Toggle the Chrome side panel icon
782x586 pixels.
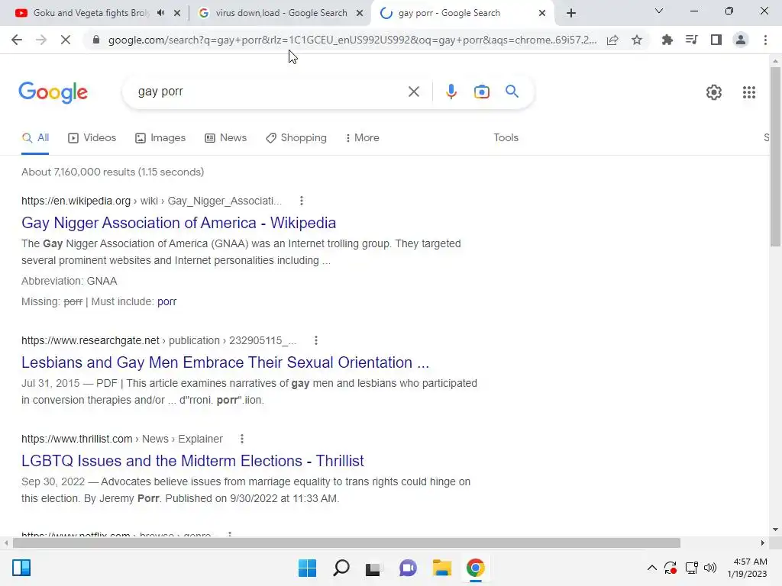point(716,40)
